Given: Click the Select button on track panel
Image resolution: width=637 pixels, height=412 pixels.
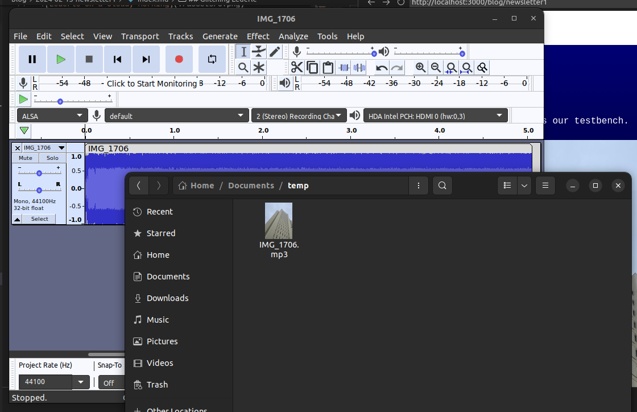Looking at the screenshot, I should coord(39,219).
